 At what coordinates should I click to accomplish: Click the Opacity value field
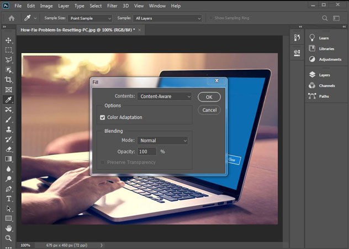(147, 151)
